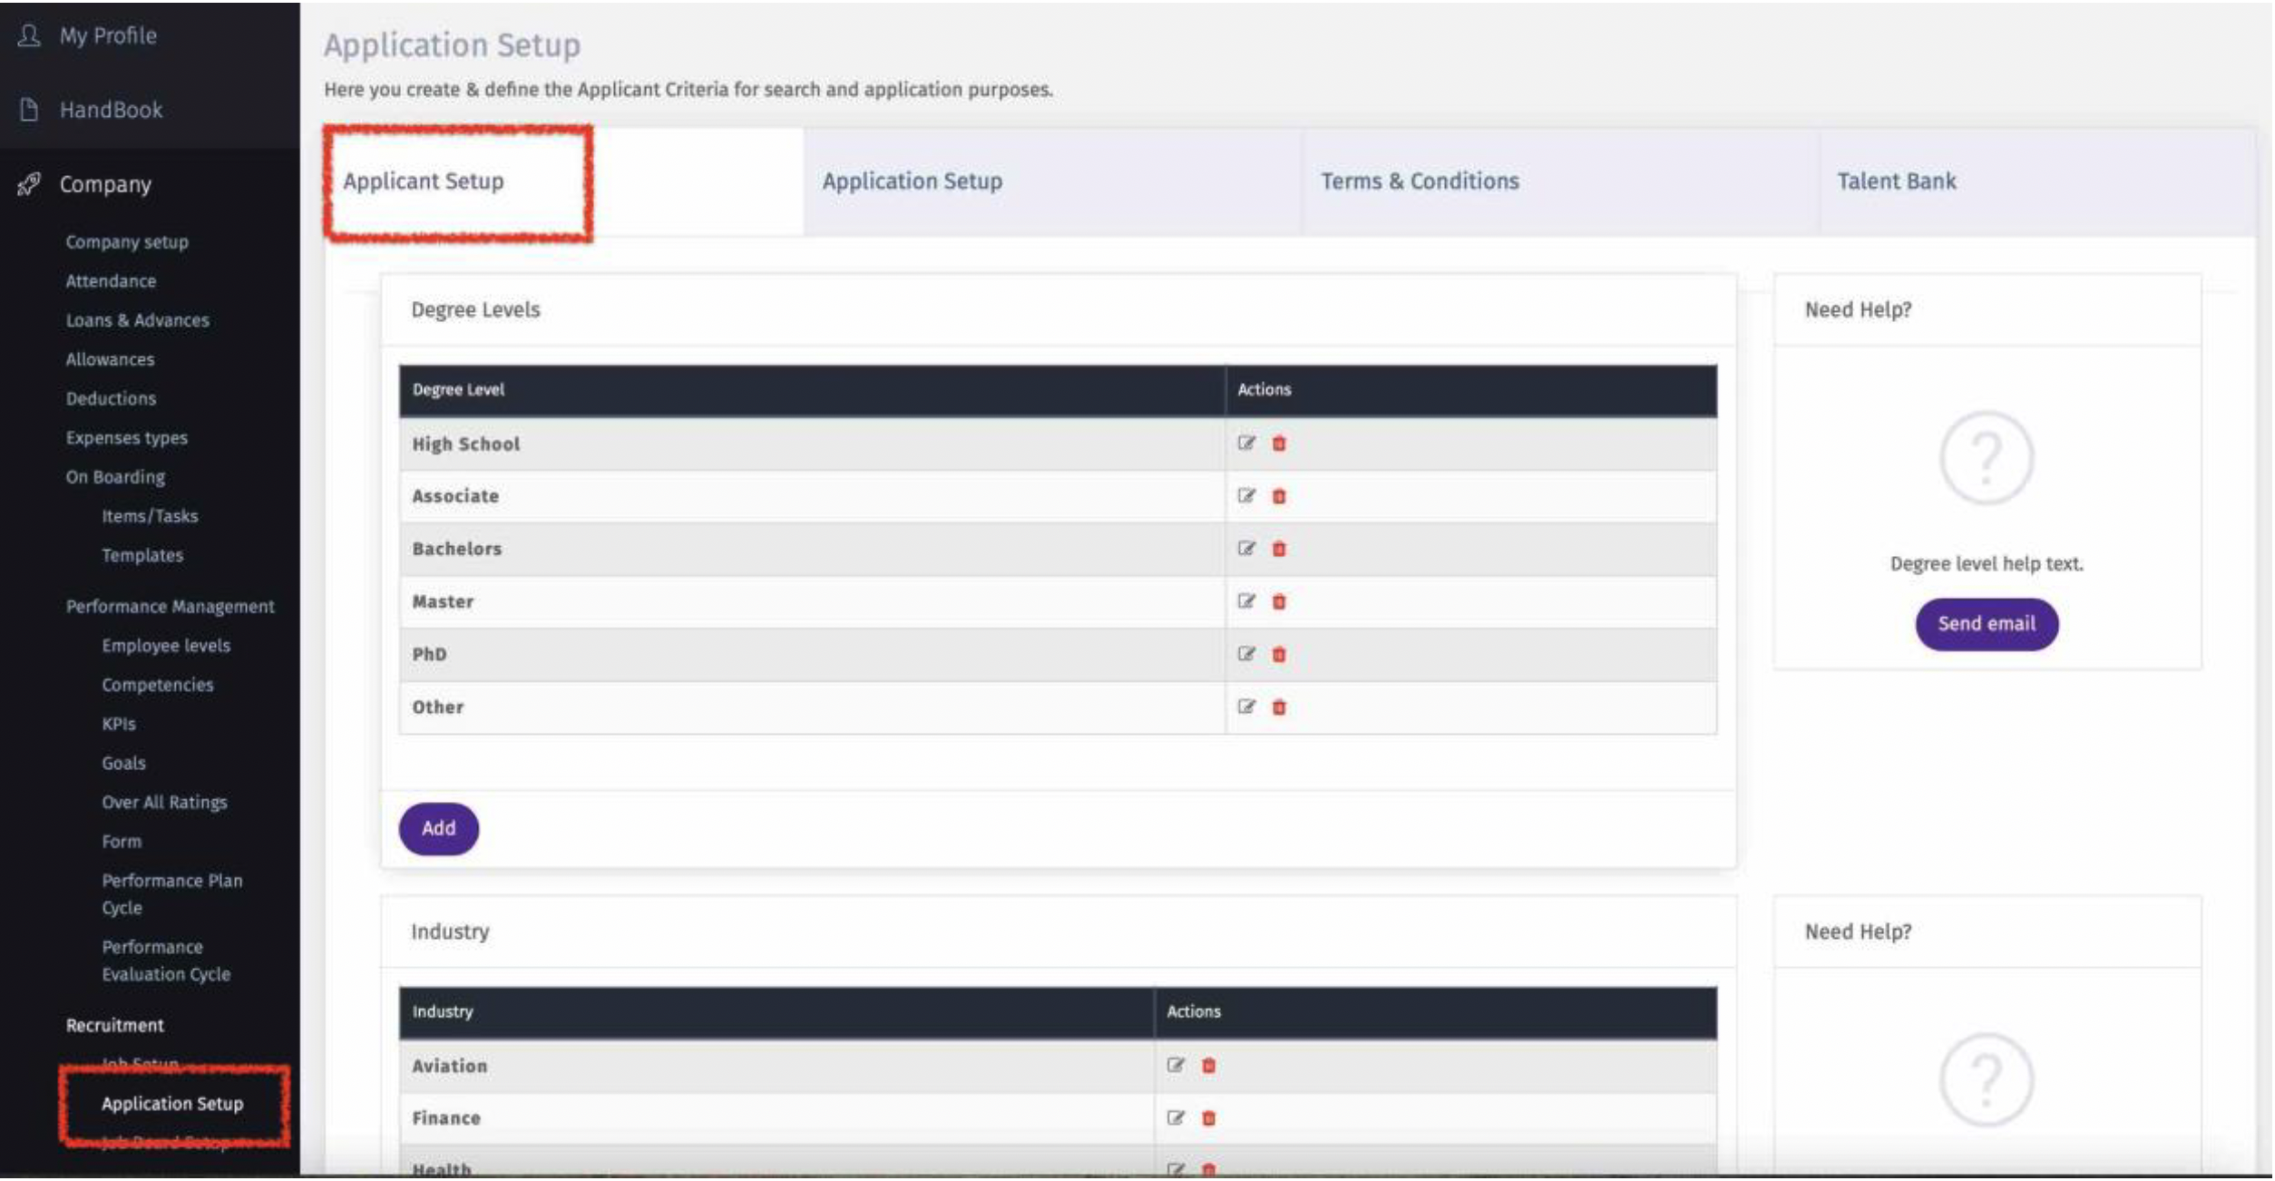Delete the Associate degree level
This screenshot has width=2275, height=1181.
click(x=1279, y=496)
